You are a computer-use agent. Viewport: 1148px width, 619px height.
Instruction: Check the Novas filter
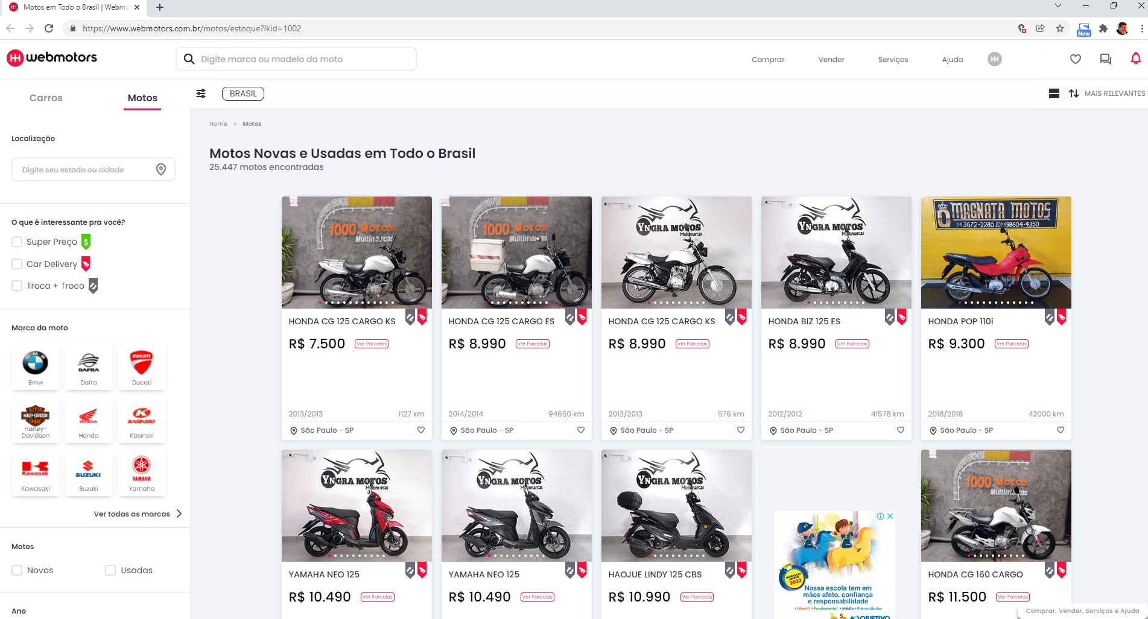pyautogui.click(x=17, y=570)
